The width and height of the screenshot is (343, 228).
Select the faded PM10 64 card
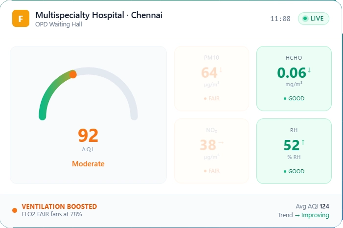click(x=211, y=79)
